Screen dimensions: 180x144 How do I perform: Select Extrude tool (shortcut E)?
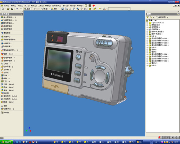(5, 76)
